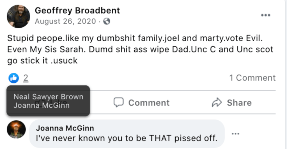
Task: Click the Share arrow icon
Action: 217,103
